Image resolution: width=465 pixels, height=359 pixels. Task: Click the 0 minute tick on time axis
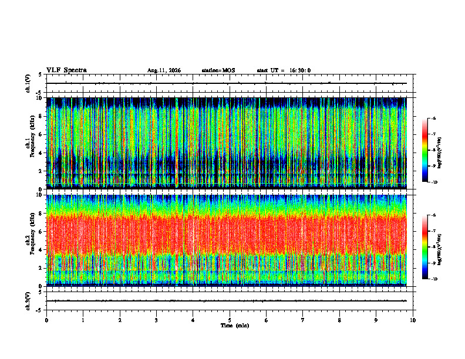pos(46,320)
